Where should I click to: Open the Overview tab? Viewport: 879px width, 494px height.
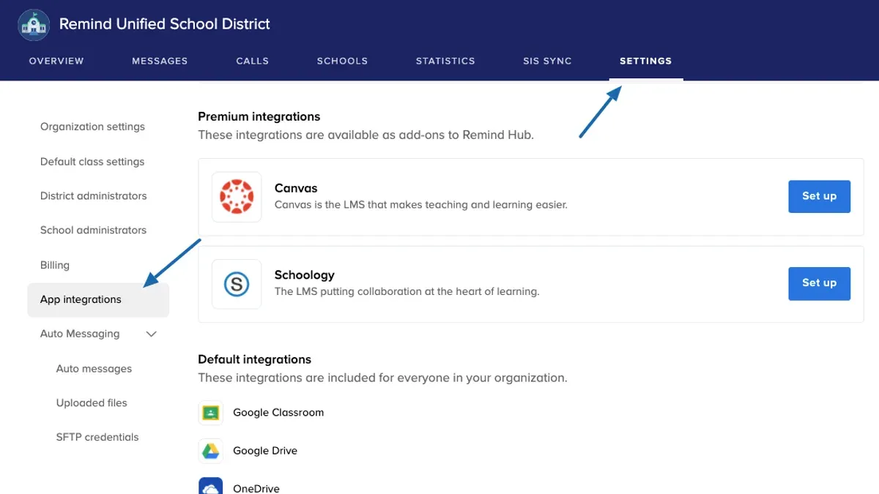click(56, 61)
